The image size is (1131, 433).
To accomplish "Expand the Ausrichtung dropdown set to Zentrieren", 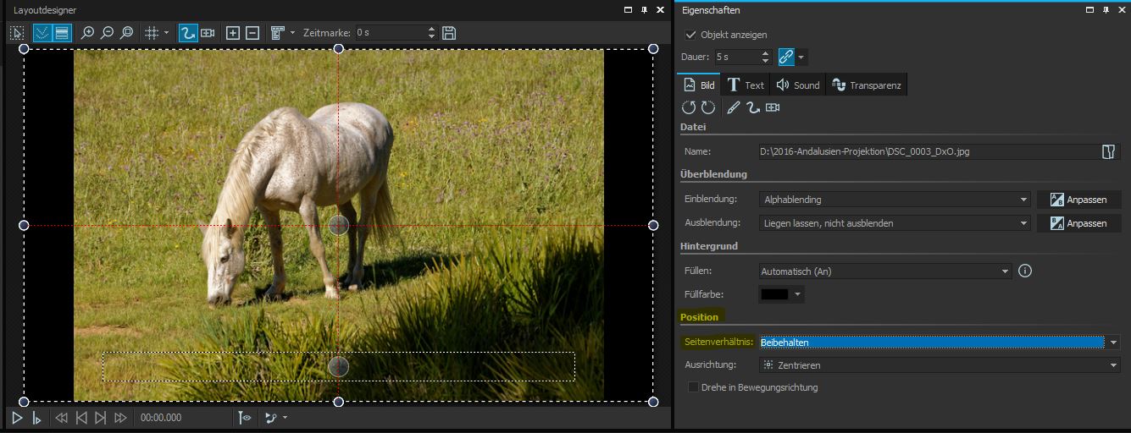I will 940,365.
